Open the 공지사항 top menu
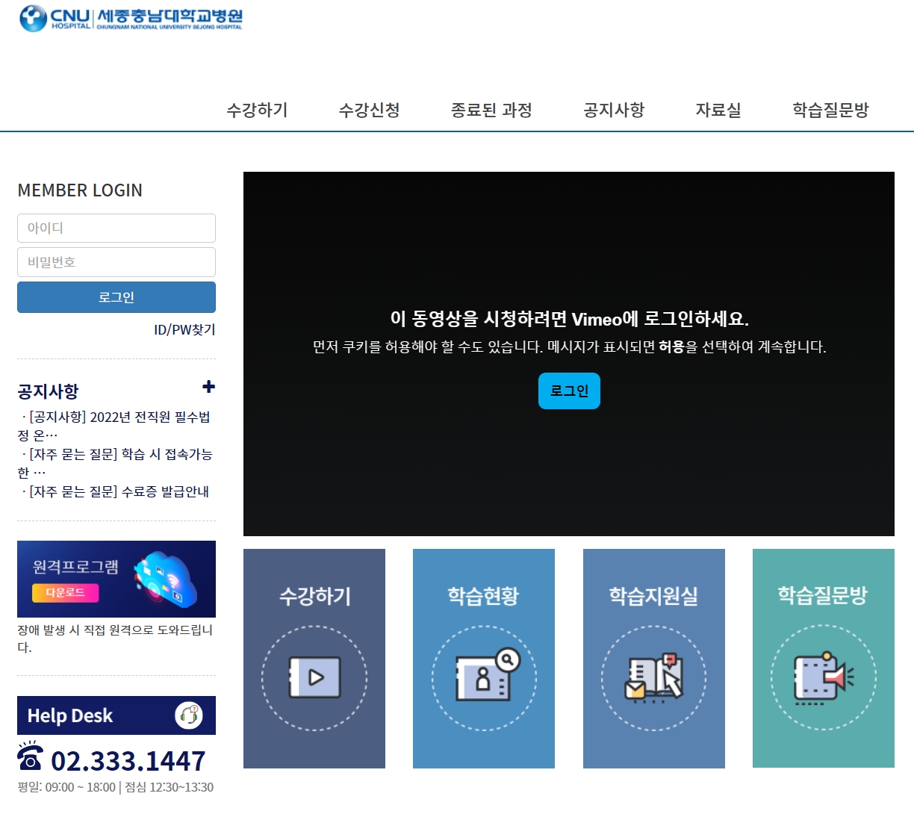The height and width of the screenshot is (814, 914). [614, 111]
